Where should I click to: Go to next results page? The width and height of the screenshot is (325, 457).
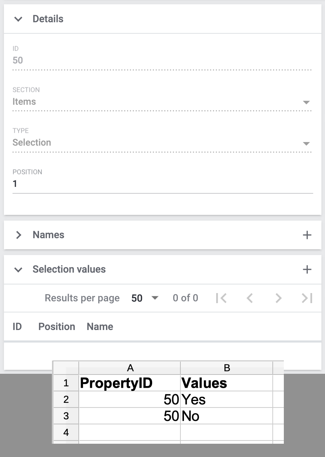(278, 298)
